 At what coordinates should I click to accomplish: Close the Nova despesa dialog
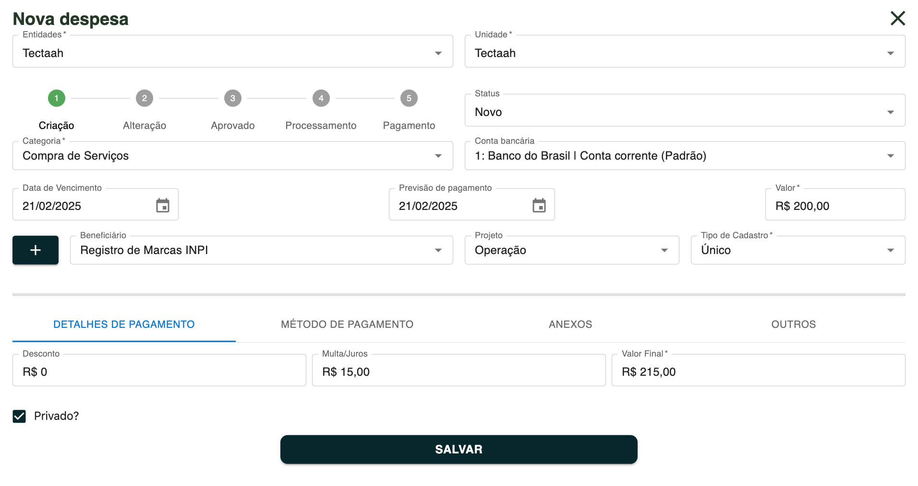897,18
